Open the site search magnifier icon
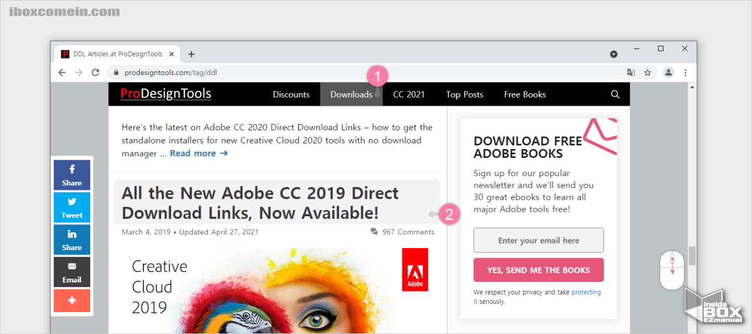The image size is (752, 334). pyautogui.click(x=615, y=95)
